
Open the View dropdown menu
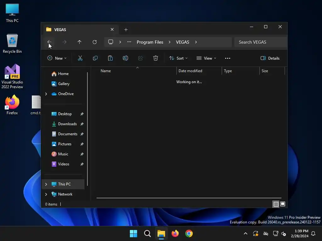(x=206, y=58)
